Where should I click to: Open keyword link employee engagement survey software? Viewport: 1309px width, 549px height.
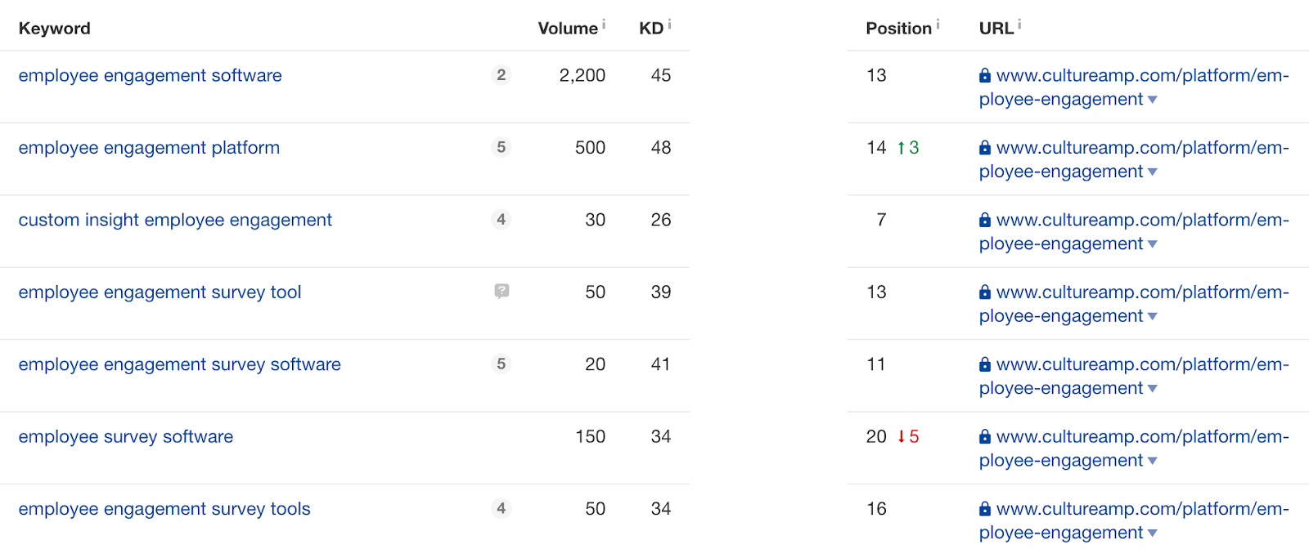coord(180,364)
